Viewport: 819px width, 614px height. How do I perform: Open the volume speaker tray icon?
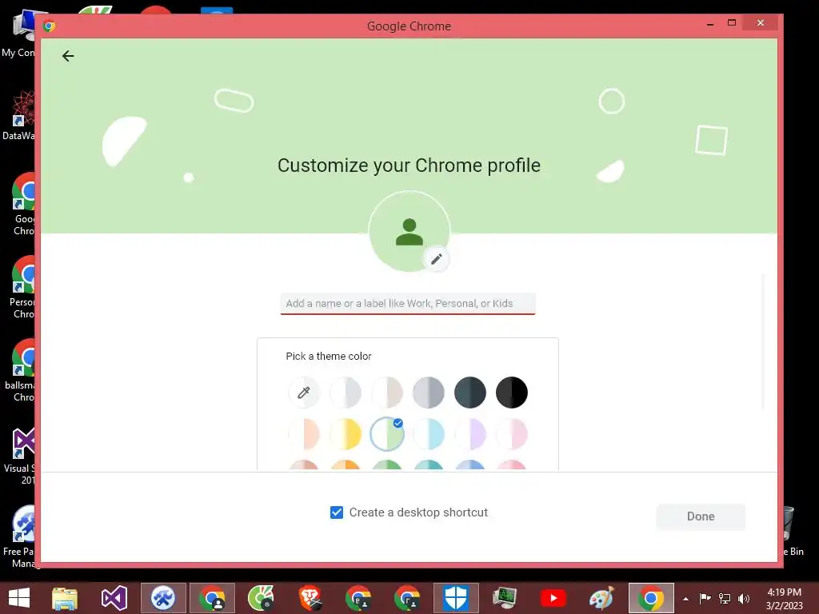pyautogui.click(x=744, y=598)
